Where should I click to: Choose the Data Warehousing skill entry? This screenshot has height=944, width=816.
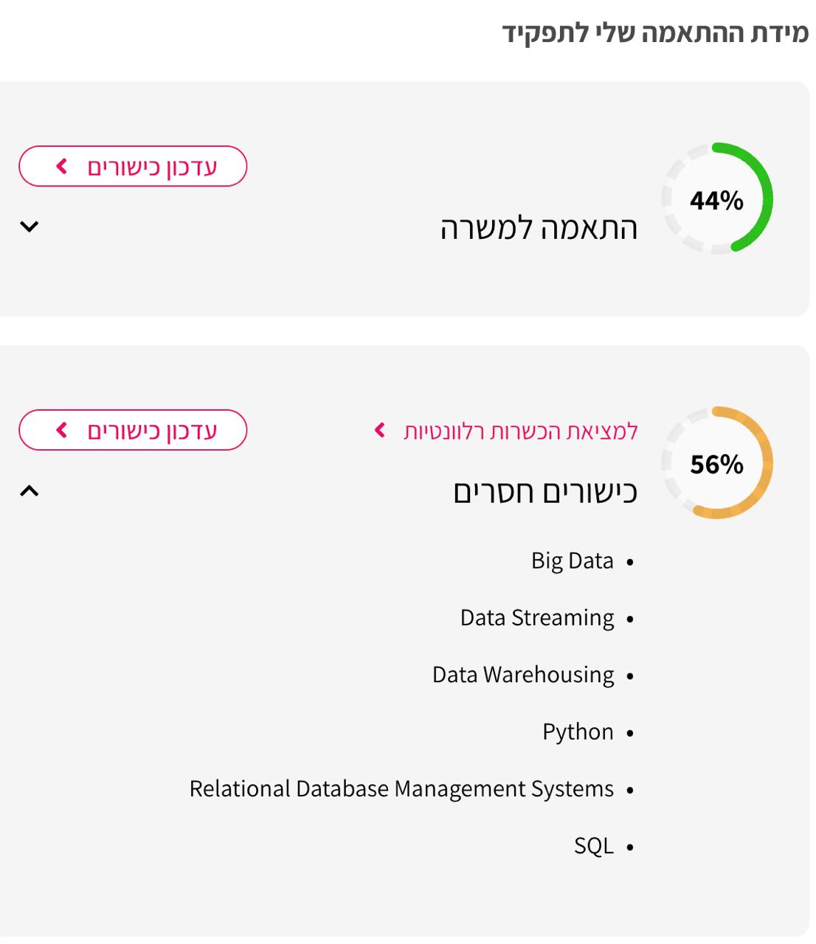pyautogui.click(x=522, y=675)
